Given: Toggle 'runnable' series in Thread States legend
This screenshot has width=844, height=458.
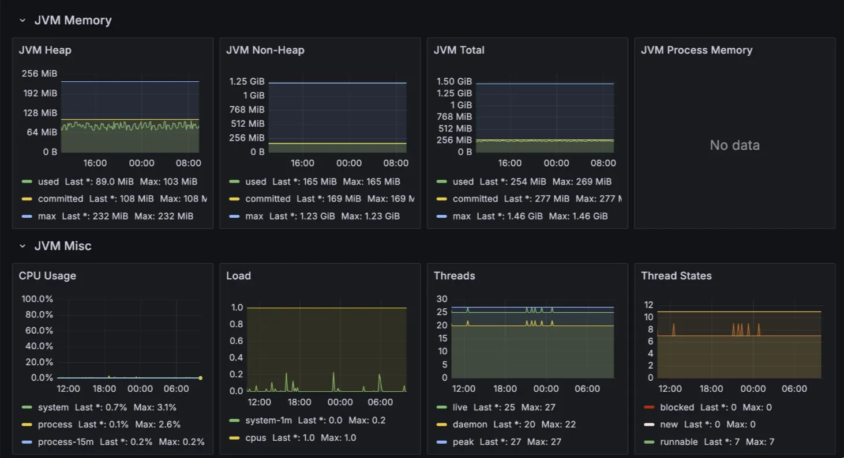Looking at the screenshot, I should [678, 442].
